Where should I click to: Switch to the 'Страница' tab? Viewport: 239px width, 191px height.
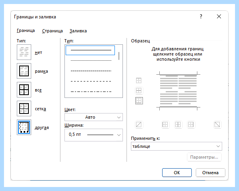click(52, 31)
